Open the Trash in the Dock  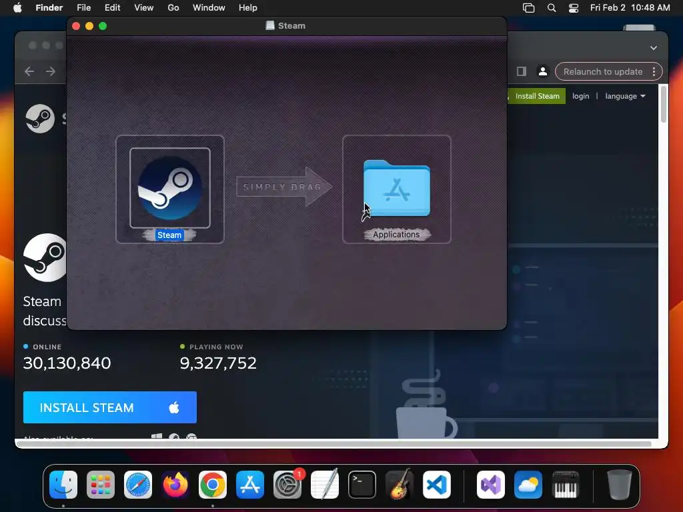coord(619,485)
